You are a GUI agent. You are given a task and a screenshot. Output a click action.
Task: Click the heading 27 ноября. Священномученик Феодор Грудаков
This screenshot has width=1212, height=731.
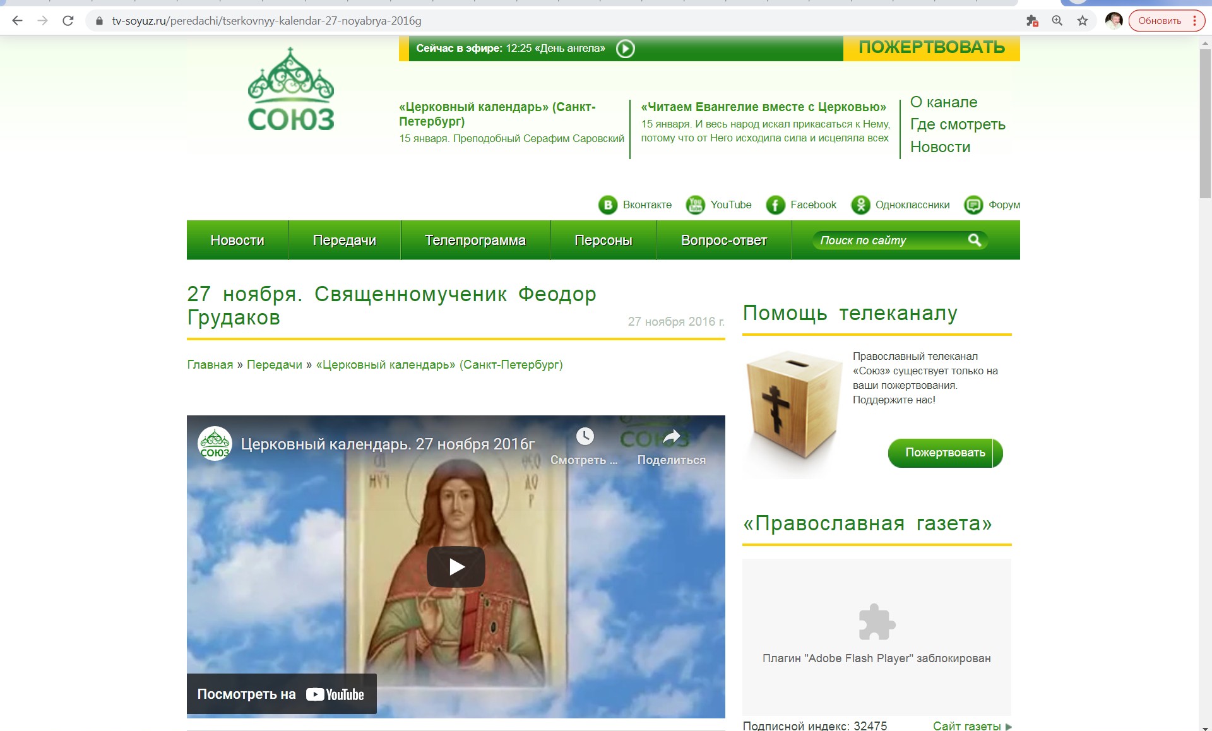coord(391,306)
